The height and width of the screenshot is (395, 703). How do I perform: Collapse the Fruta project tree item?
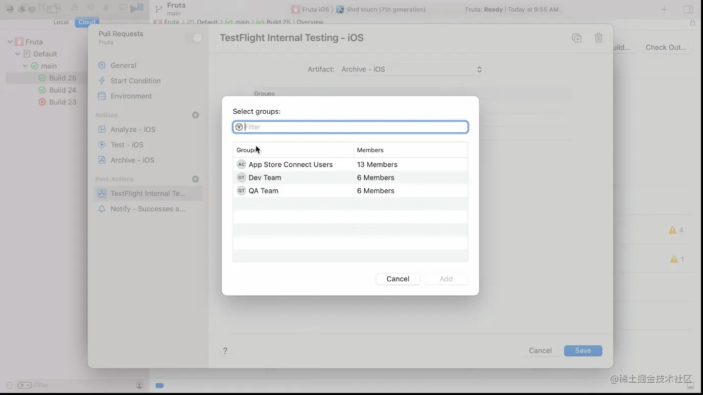click(10, 42)
